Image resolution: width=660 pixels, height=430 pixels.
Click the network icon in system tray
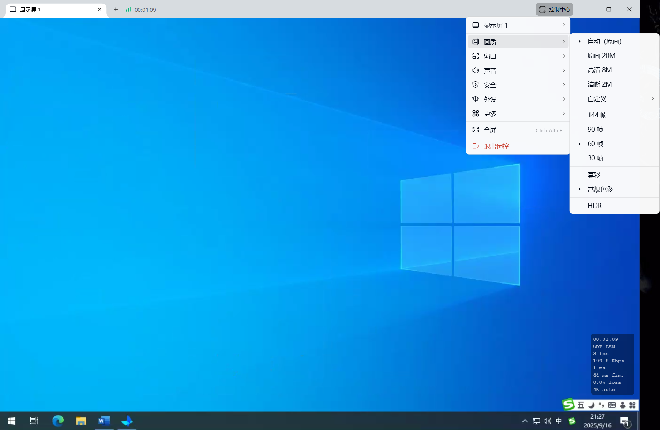pos(536,421)
